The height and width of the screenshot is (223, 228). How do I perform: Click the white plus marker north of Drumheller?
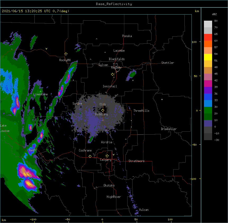(x=162, y=99)
